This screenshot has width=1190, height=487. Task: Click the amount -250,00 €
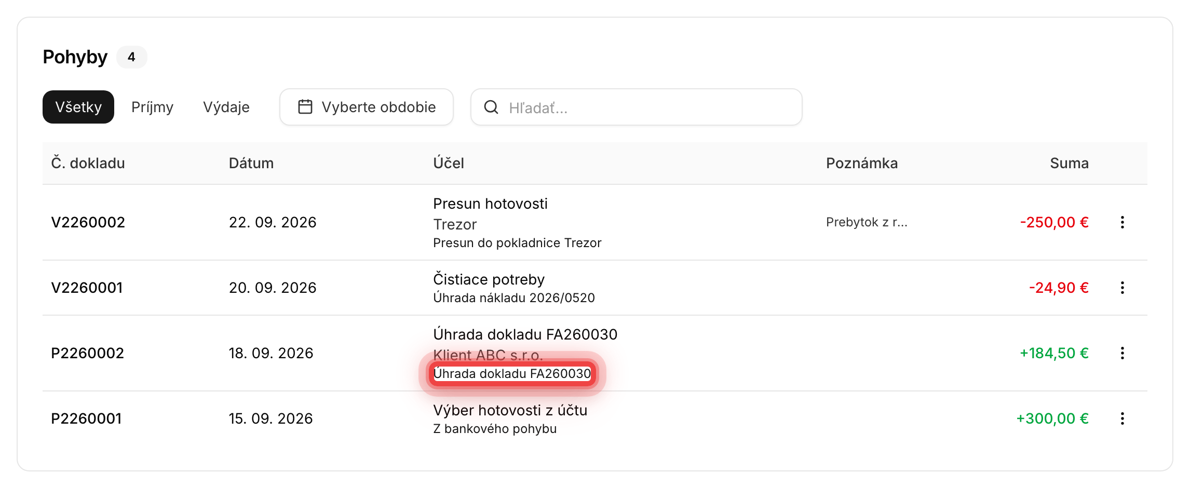(x=1054, y=222)
